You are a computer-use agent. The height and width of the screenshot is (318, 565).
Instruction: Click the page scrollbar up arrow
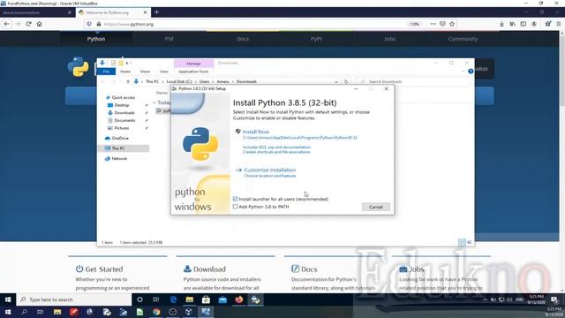tap(561, 34)
